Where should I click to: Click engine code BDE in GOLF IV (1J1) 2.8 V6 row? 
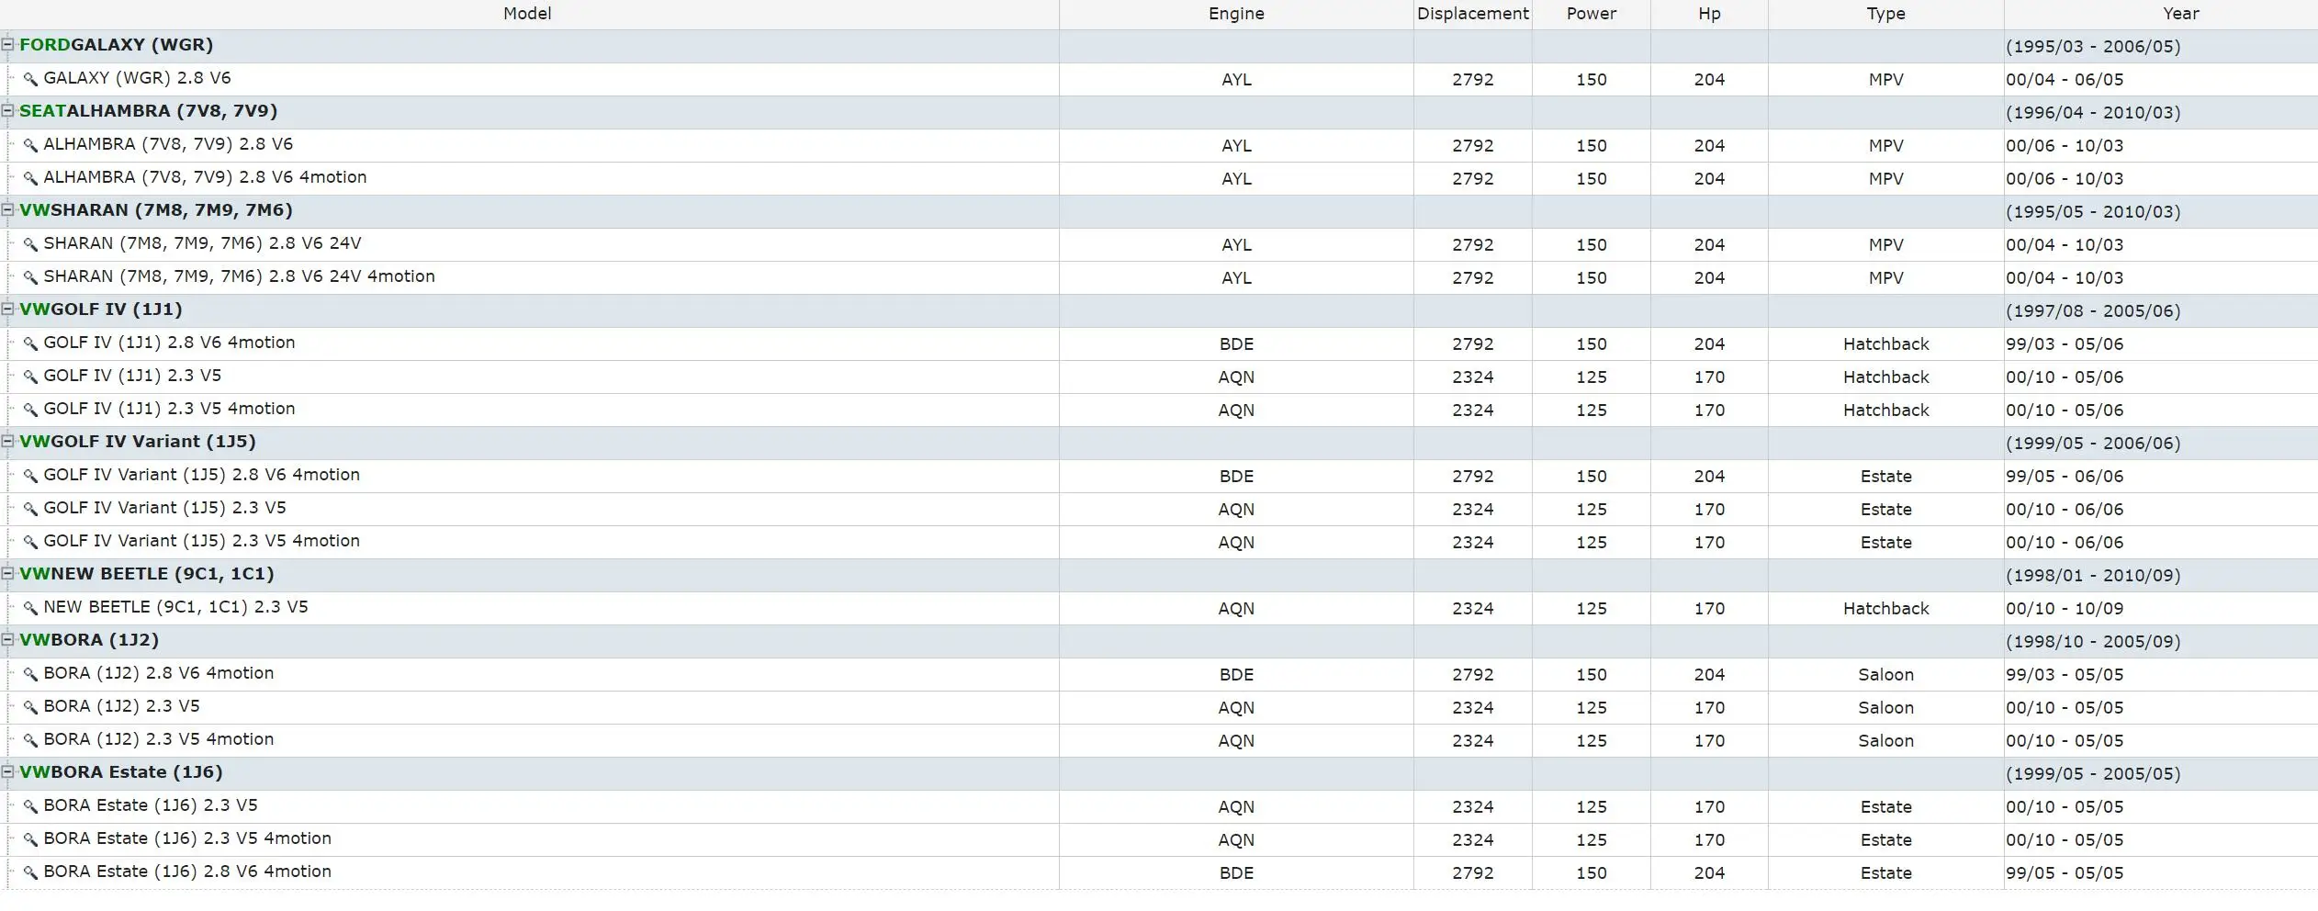coord(1236,344)
